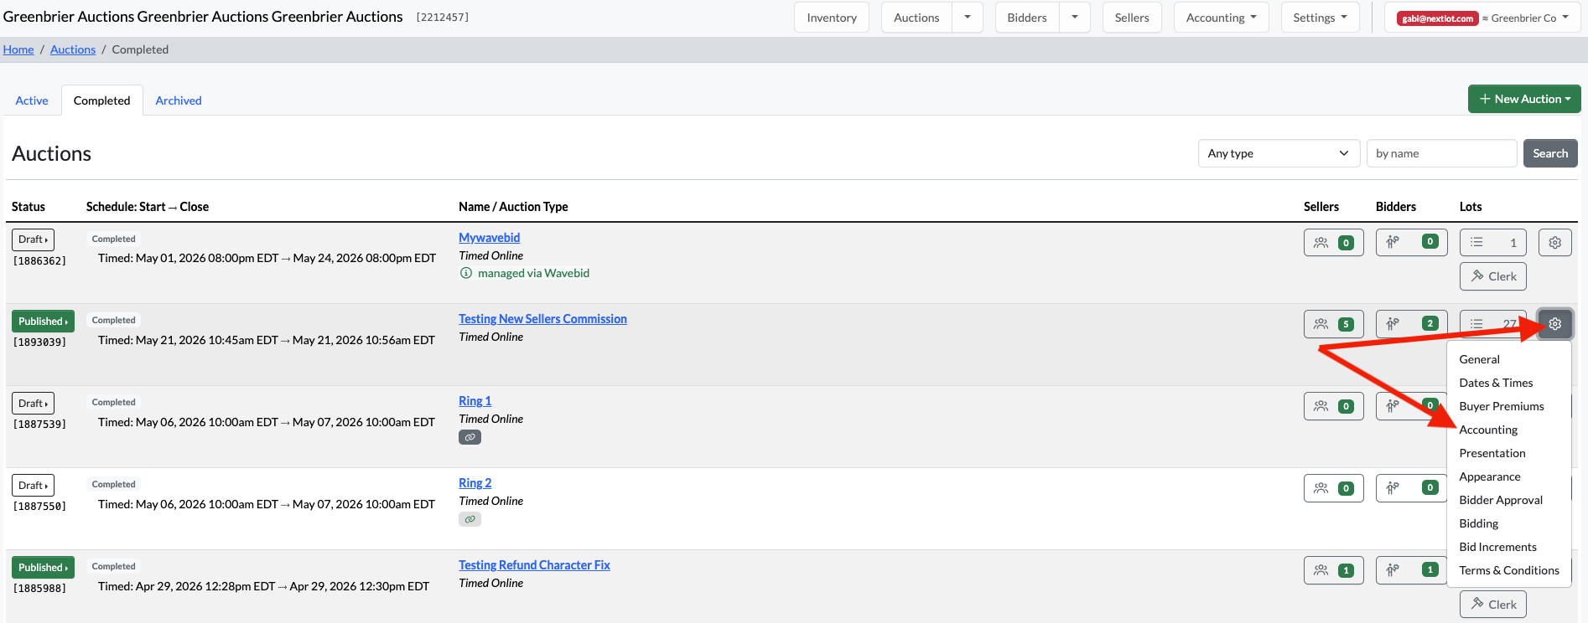
Task: Click the auction ID [1893039] text
Action: click(x=39, y=342)
